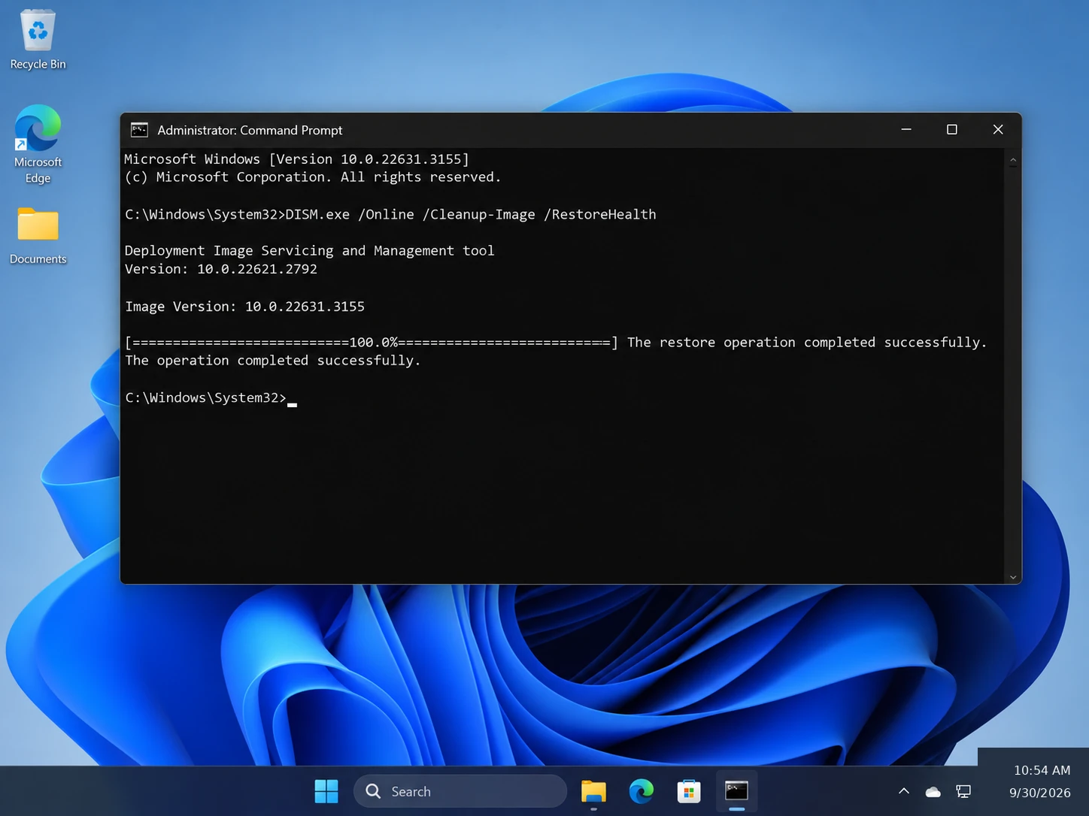
Task: Click the taskbar Search box
Action: pyautogui.click(x=460, y=791)
